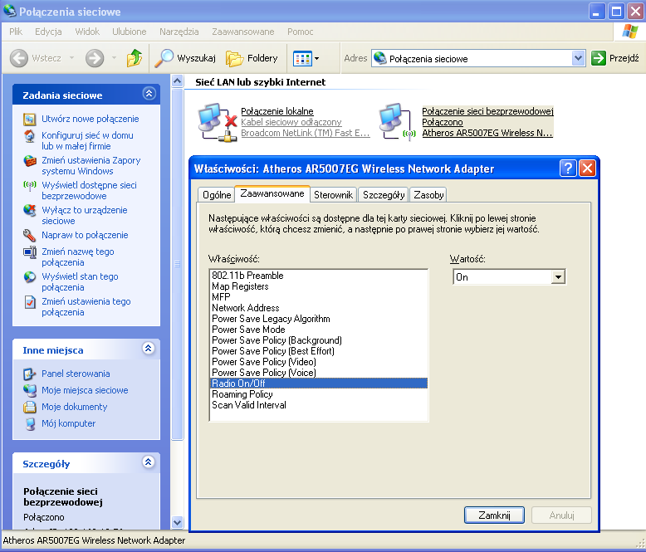
Task: Select the Roaming Policy property
Action: point(319,394)
